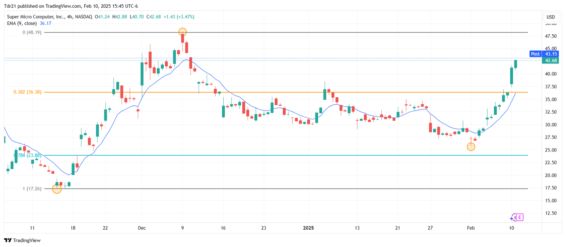Select the orange circle marker at the 17.26 low
The height and width of the screenshot is (247, 566).
[57, 189]
